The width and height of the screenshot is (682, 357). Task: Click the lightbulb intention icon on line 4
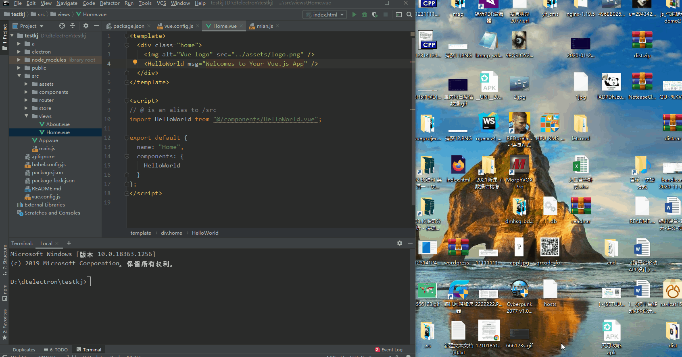coord(135,63)
